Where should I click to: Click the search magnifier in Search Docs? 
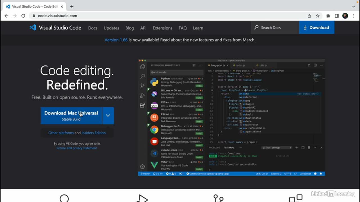pos(256,27)
